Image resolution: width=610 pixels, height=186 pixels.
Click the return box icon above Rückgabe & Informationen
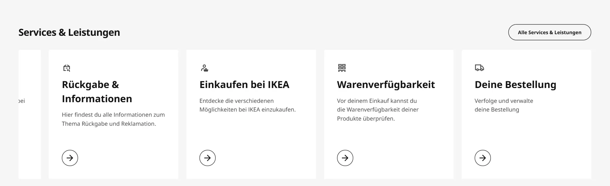[67, 68]
